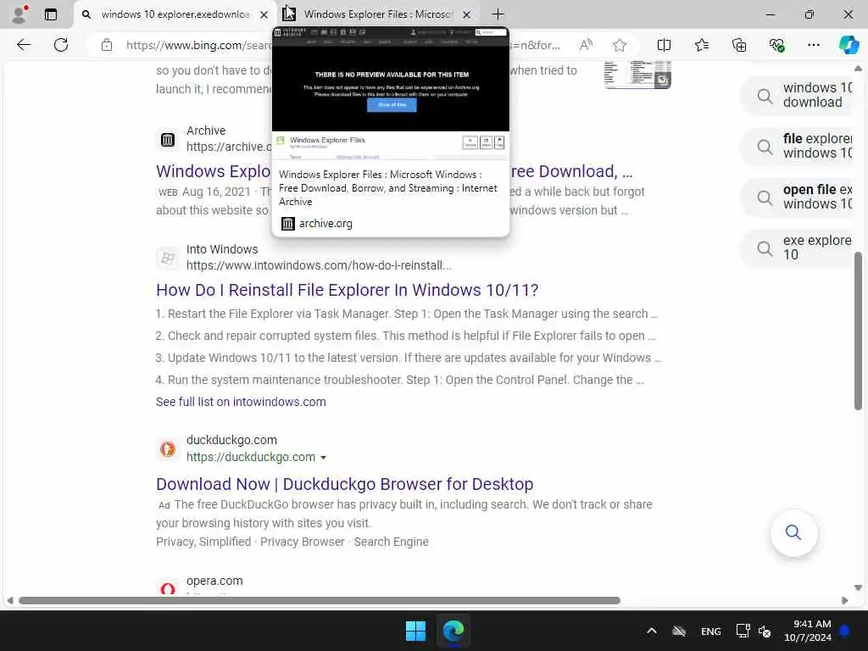Switch to the Bing search tab

[x=175, y=14]
